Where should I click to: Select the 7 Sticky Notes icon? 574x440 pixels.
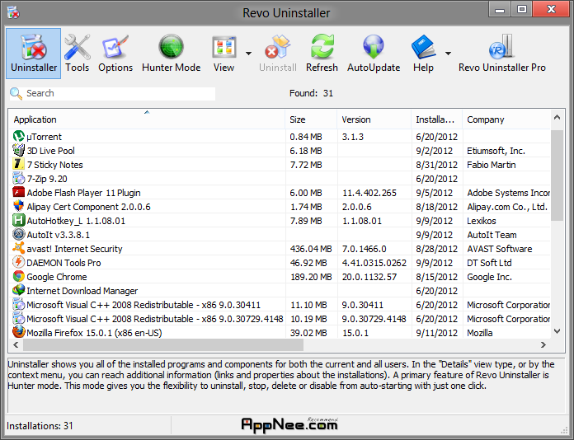pyautogui.click(x=19, y=164)
